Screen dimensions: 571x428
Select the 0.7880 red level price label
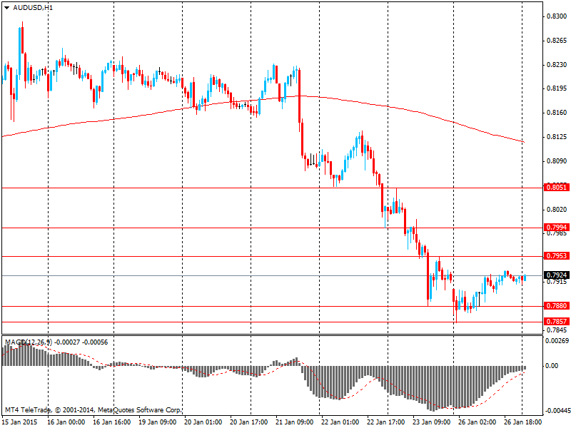pos(557,306)
